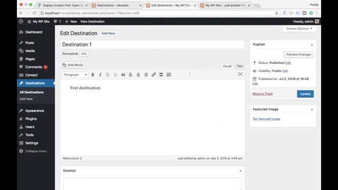Select All Destinations submenu item
Screen dimensions: 338x190
[32, 92]
